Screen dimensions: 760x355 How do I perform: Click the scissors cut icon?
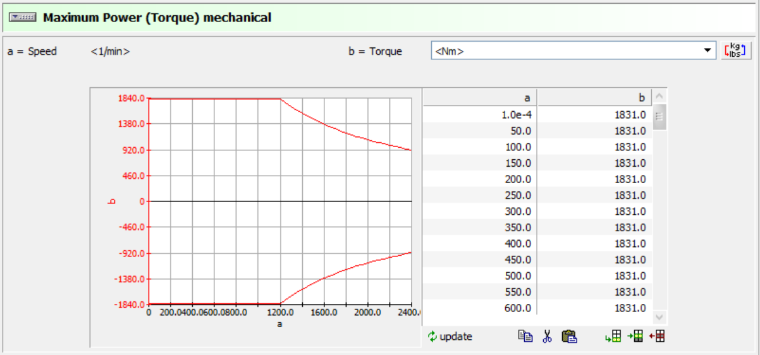point(548,337)
